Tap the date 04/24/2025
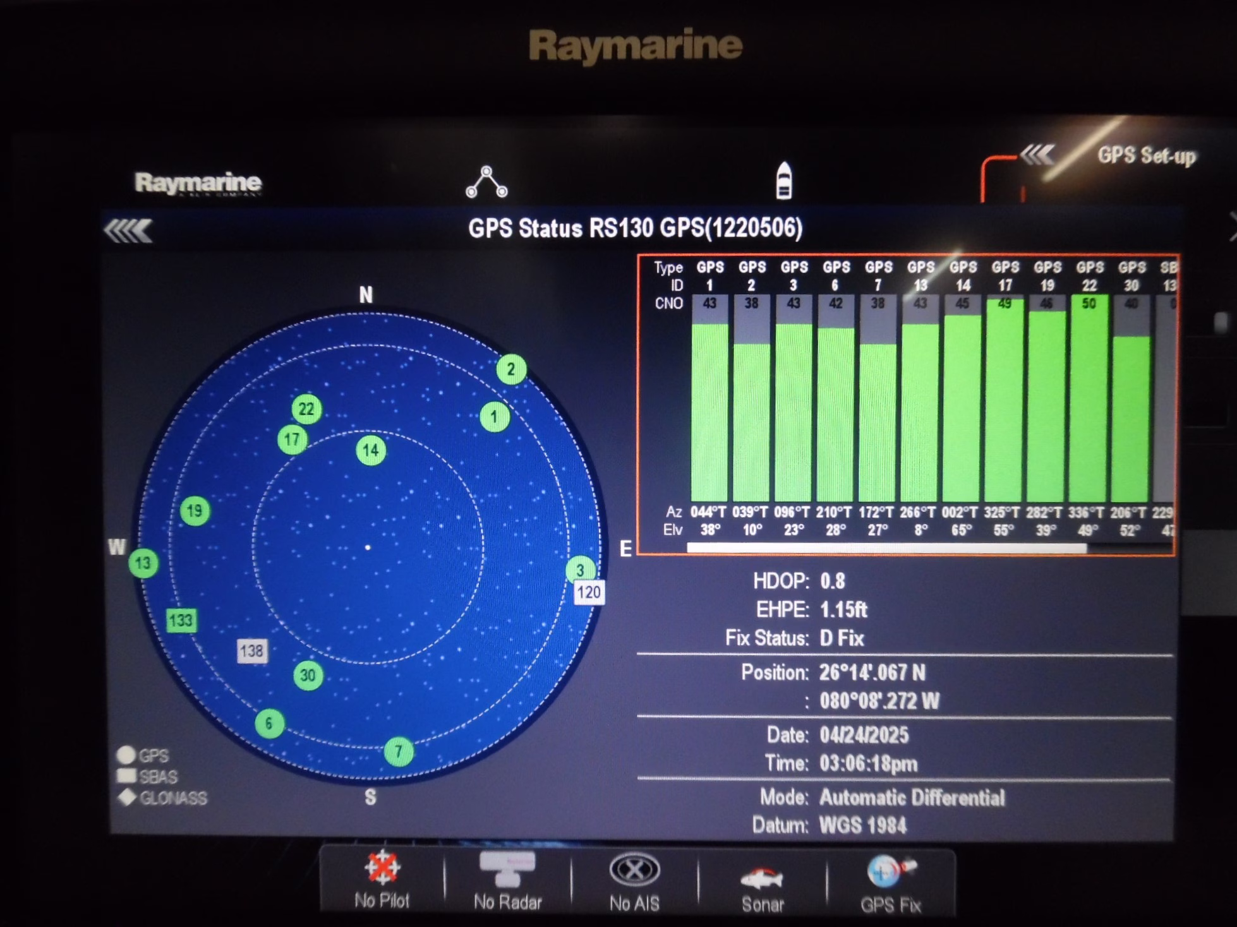Viewport: 1237px width, 927px height. click(864, 735)
